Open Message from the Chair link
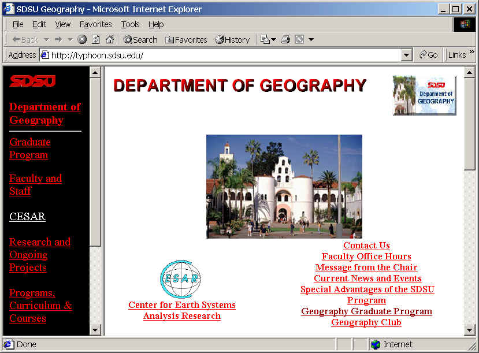This screenshot has width=479, height=353. [366, 267]
